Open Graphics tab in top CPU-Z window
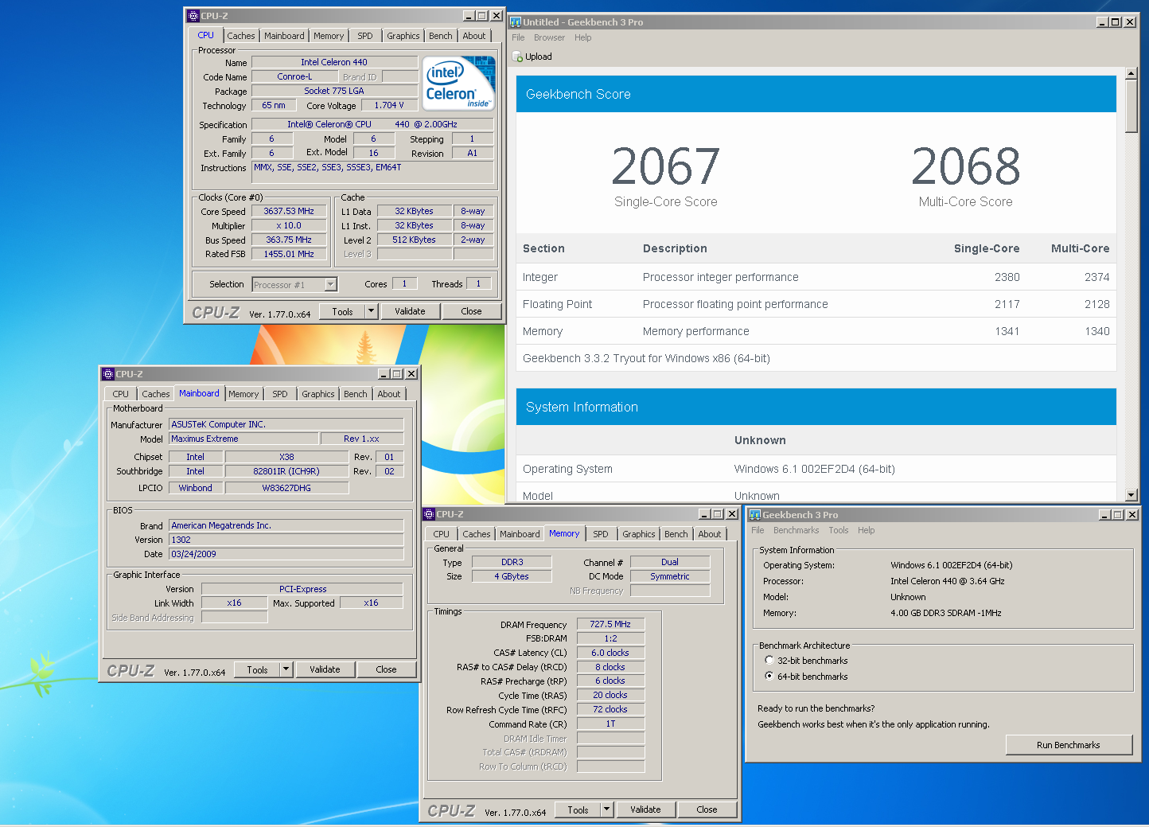This screenshot has height=827, width=1149. (x=403, y=36)
